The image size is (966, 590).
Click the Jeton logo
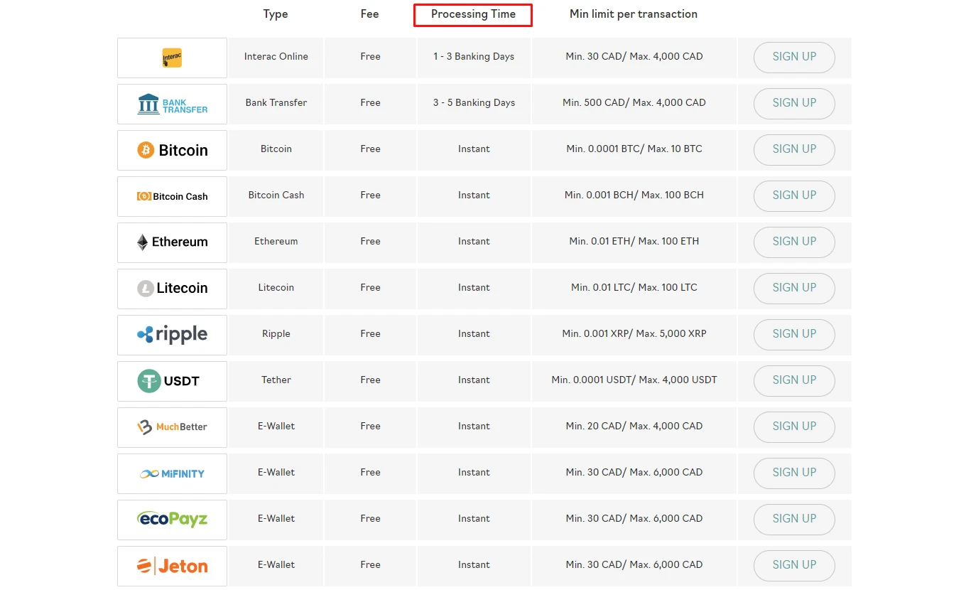tap(172, 566)
